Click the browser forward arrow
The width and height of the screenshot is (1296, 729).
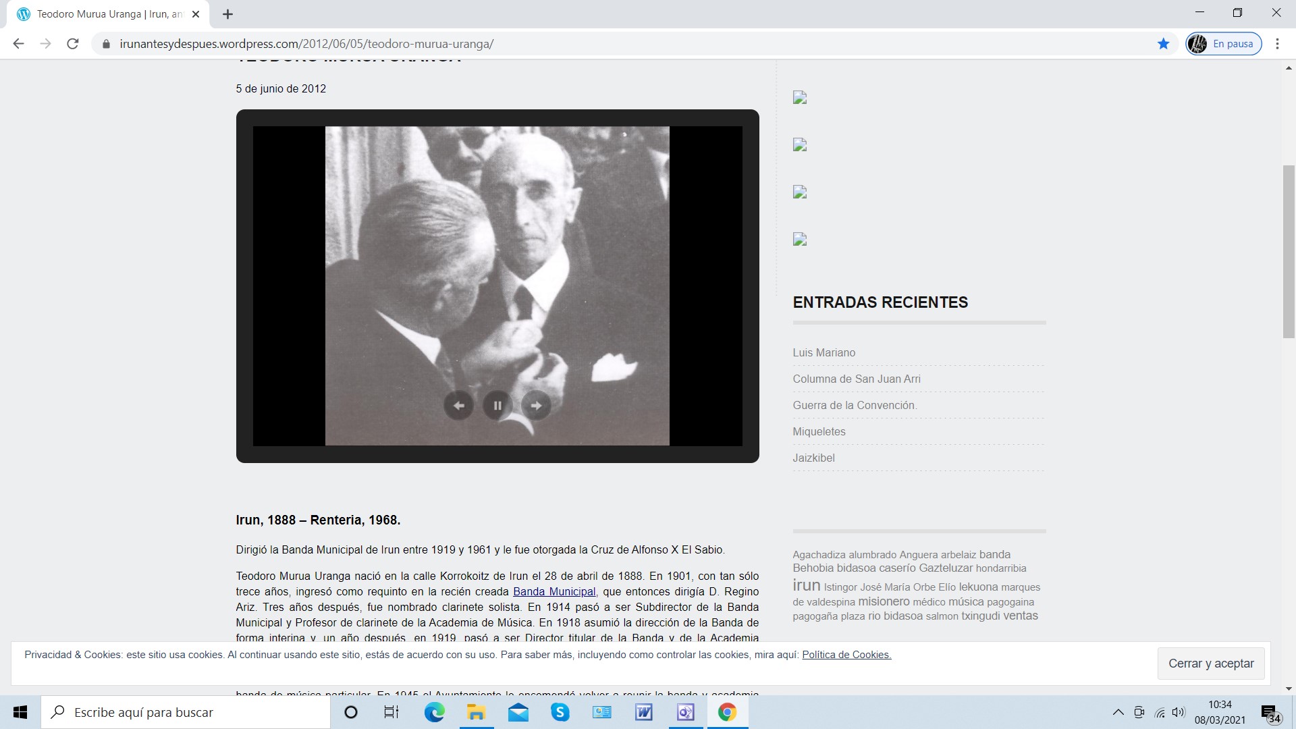(x=45, y=44)
